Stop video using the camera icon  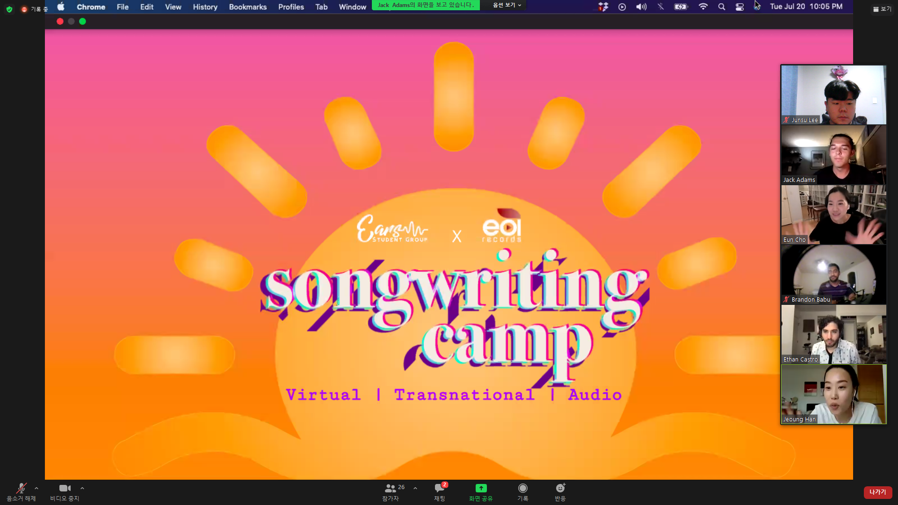pyautogui.click(x=65, y=488)
